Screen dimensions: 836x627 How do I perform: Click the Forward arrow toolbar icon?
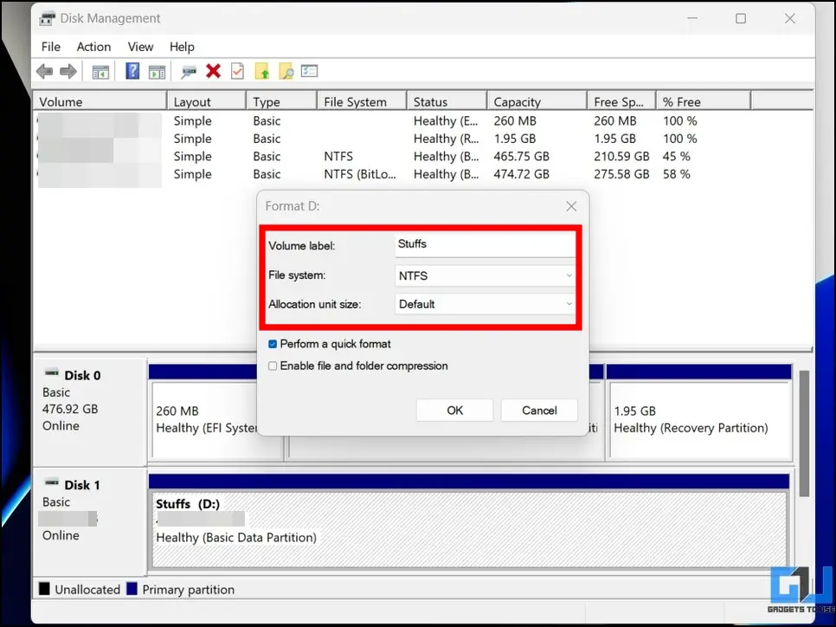68,71
